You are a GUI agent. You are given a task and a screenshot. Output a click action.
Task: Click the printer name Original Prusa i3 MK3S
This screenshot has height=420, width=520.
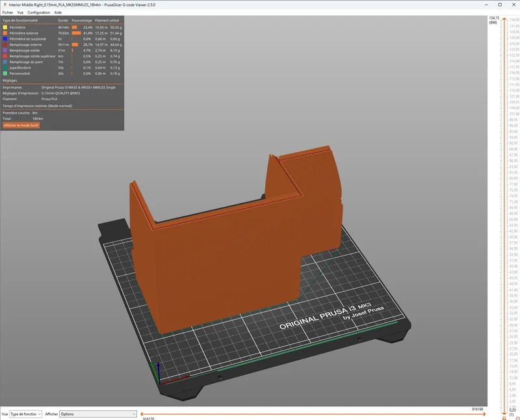click(x=78, y=88)
